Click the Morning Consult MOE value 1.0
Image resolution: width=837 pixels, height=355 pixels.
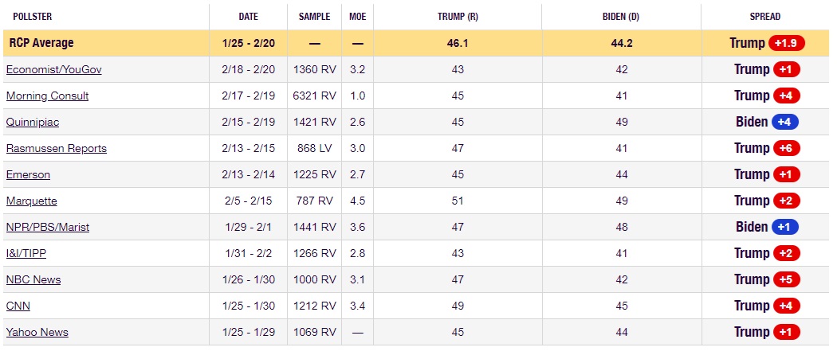tap(358, 96)
